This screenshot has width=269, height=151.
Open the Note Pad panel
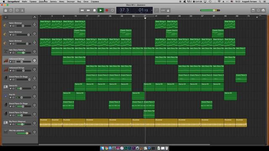[253, 10]
